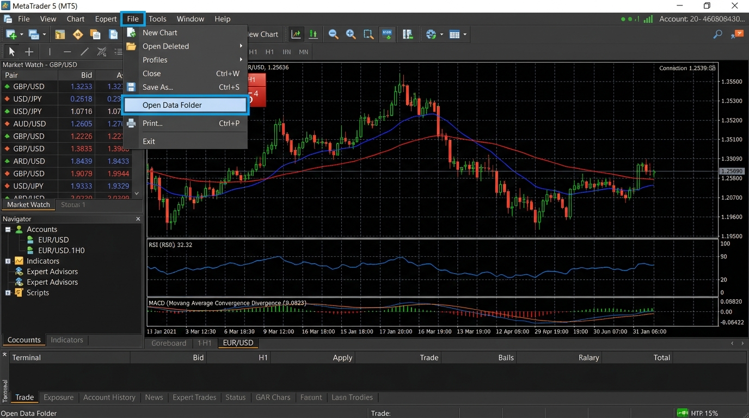The width and height of the screenshot is (749, 418).
Task: Select the AUD/USD row in Market Watch
Action: [x=67, y=124]
